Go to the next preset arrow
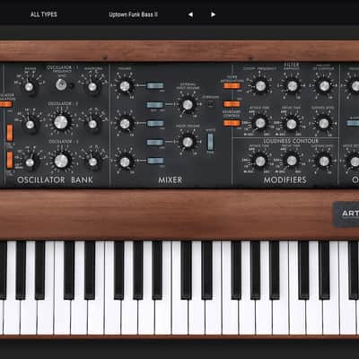The width and height of the screenshot is (359, 359). point(213,14)
